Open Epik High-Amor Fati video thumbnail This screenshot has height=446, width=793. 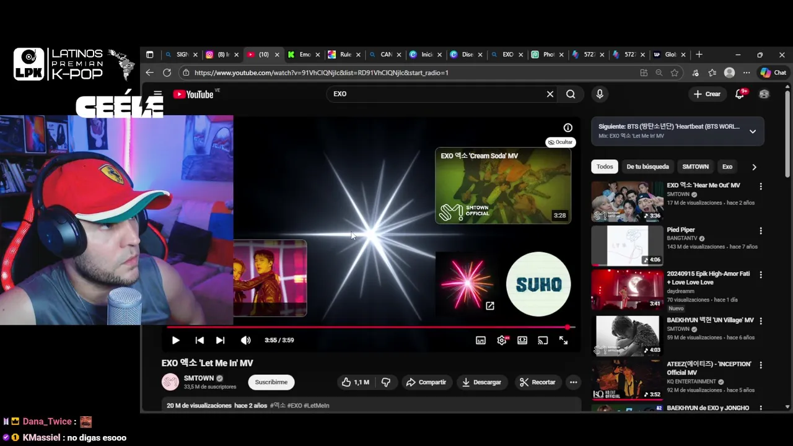627,290
